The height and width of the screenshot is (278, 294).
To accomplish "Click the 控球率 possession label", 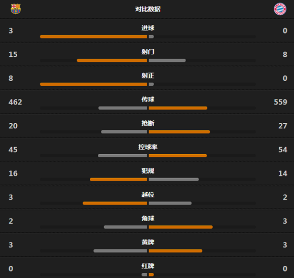I will point(148,147).
